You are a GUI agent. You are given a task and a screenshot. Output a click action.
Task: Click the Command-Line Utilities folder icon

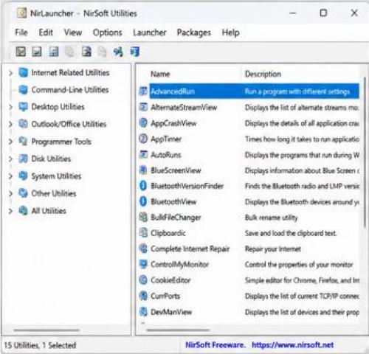click(x=24, y=90)
